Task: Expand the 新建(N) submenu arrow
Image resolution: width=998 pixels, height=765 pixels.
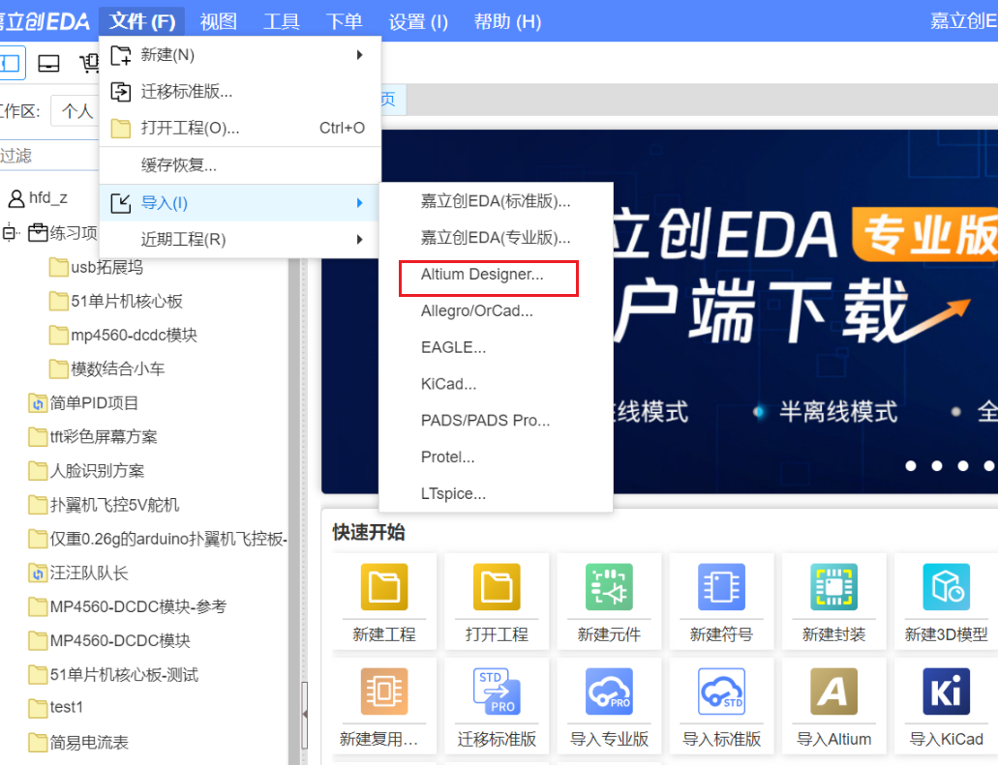Action: (x=360, y=55)
